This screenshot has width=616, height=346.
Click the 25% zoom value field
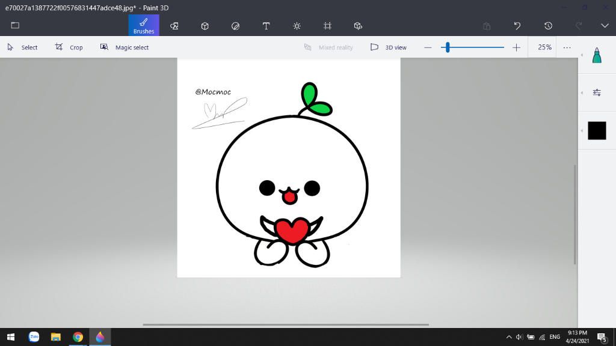[542, 47]
